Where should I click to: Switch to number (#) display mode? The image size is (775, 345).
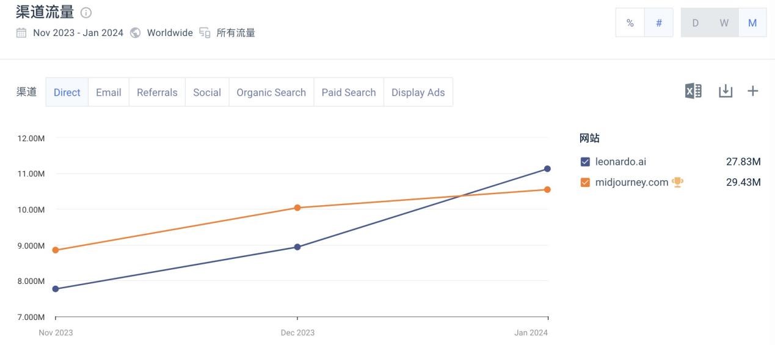pos(659,23)
